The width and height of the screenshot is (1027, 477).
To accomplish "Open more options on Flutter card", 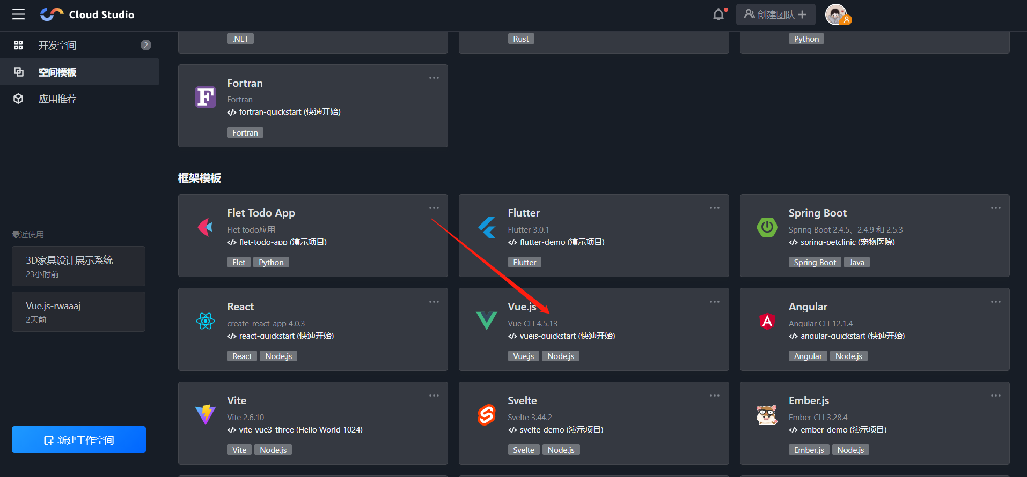I will 715,208.
